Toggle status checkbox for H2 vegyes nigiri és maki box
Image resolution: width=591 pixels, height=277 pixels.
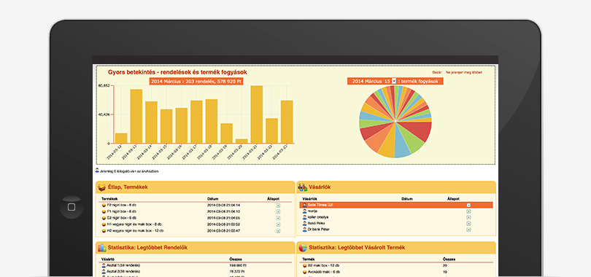pos(278,230)
